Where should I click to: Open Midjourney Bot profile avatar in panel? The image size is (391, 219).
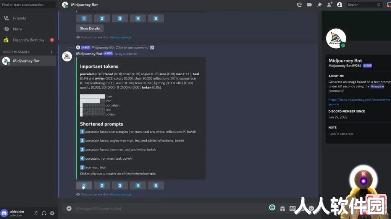(336, 38)
